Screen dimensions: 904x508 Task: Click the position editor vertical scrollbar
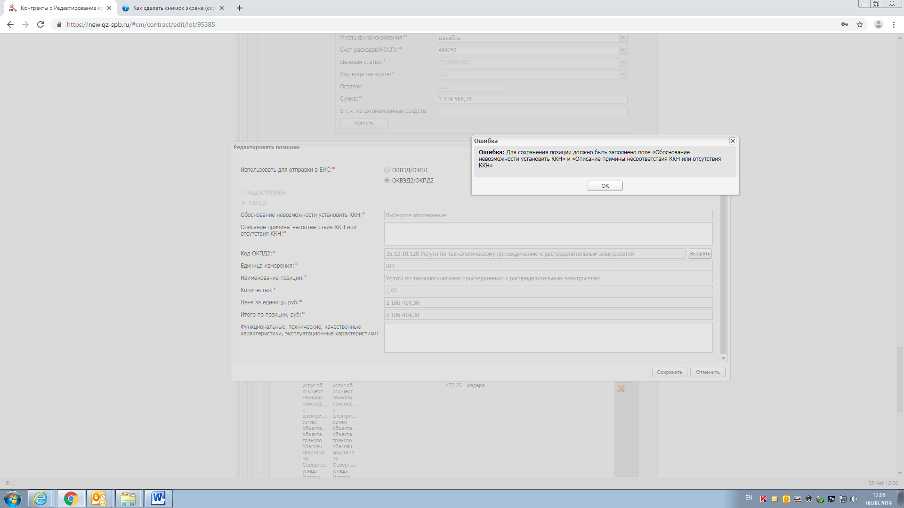tap(724, 275)
